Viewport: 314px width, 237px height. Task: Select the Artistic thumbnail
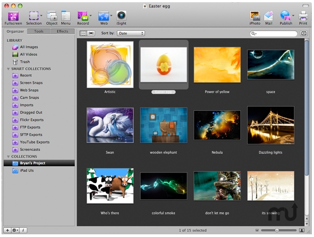[x=110, y=64]
